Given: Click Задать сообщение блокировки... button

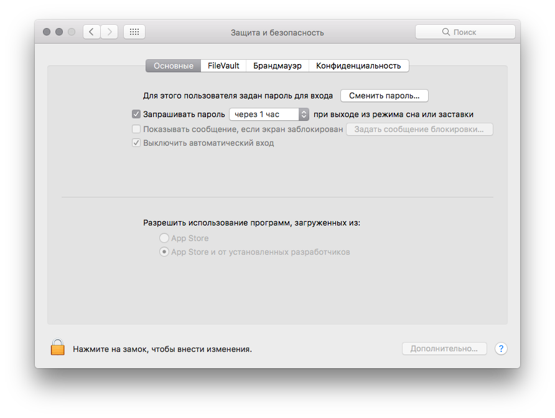Looking at the screenshot, I should (x=419, y=130).
